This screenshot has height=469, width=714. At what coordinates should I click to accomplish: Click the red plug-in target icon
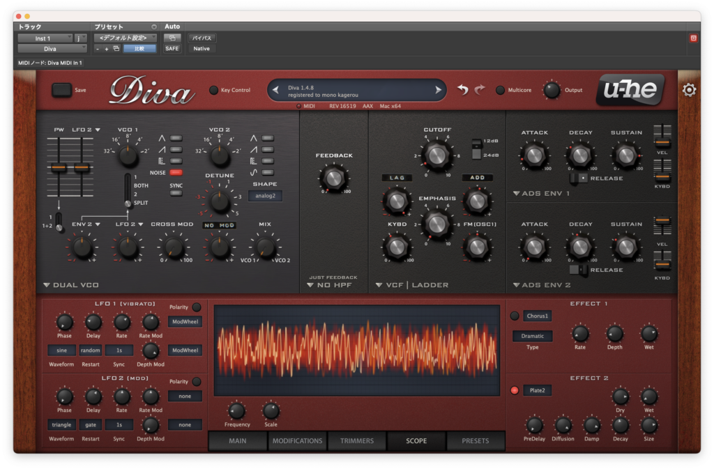[693, 38]
